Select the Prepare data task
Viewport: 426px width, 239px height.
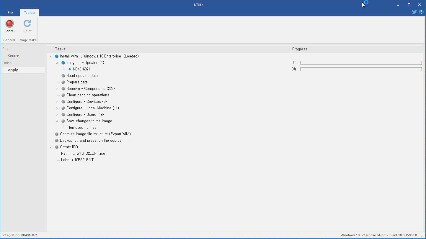click(x=77, y=82)
